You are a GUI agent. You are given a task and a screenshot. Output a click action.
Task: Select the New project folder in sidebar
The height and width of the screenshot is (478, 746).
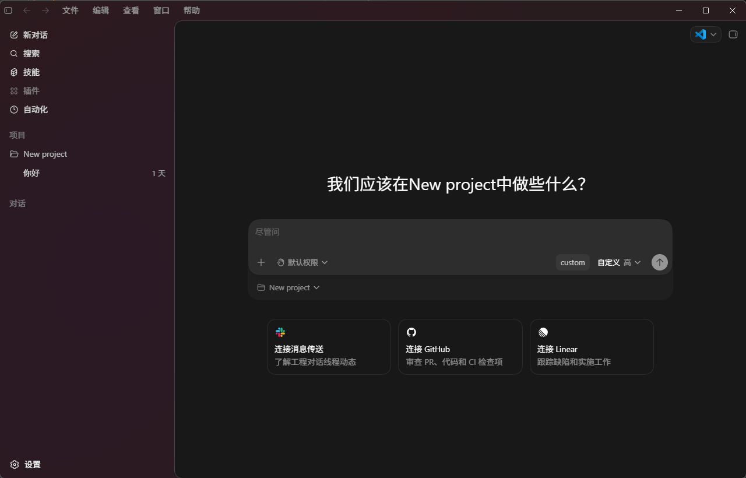tap(87, 154)
